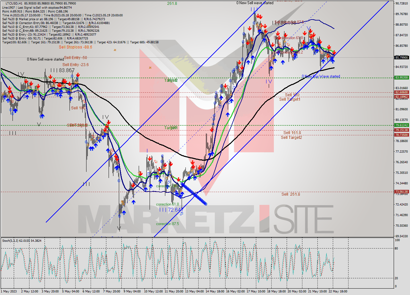Click the 'Target100: 82.606' targets line

coord(80,42)
